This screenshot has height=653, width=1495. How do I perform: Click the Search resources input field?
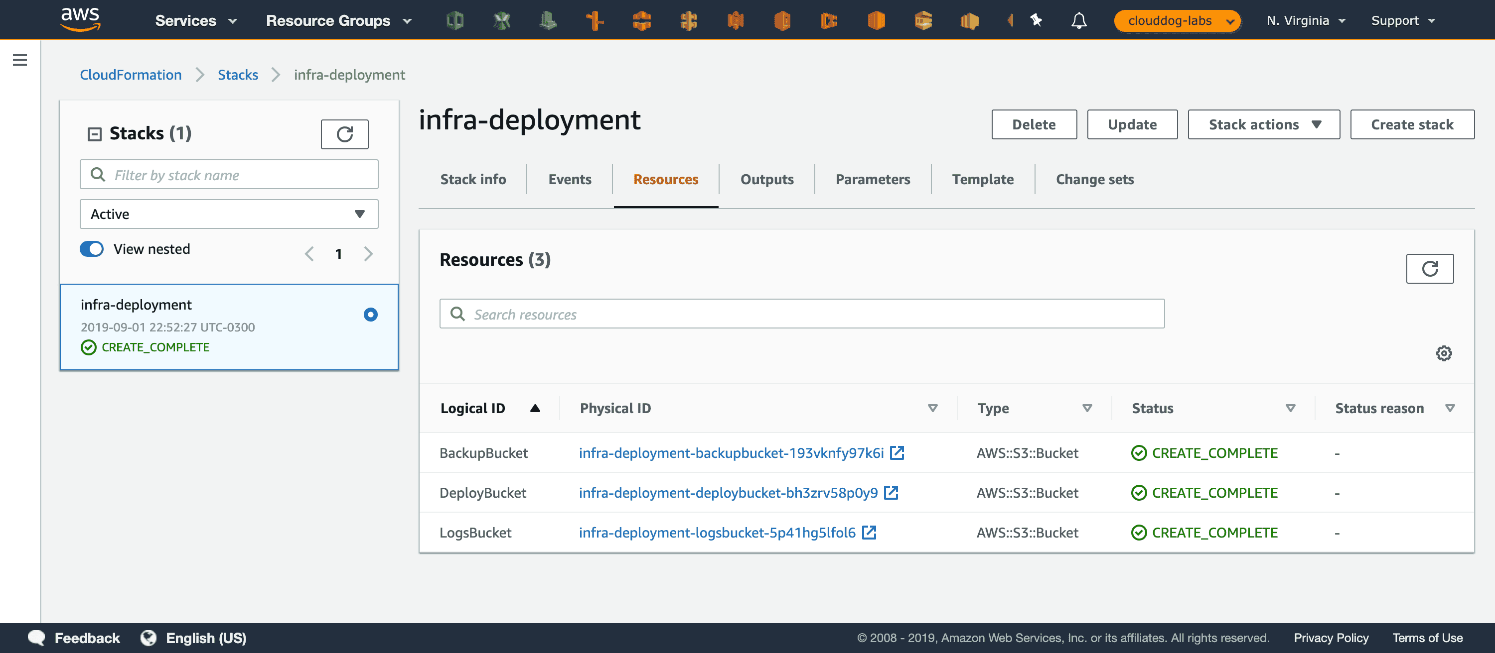801,314
